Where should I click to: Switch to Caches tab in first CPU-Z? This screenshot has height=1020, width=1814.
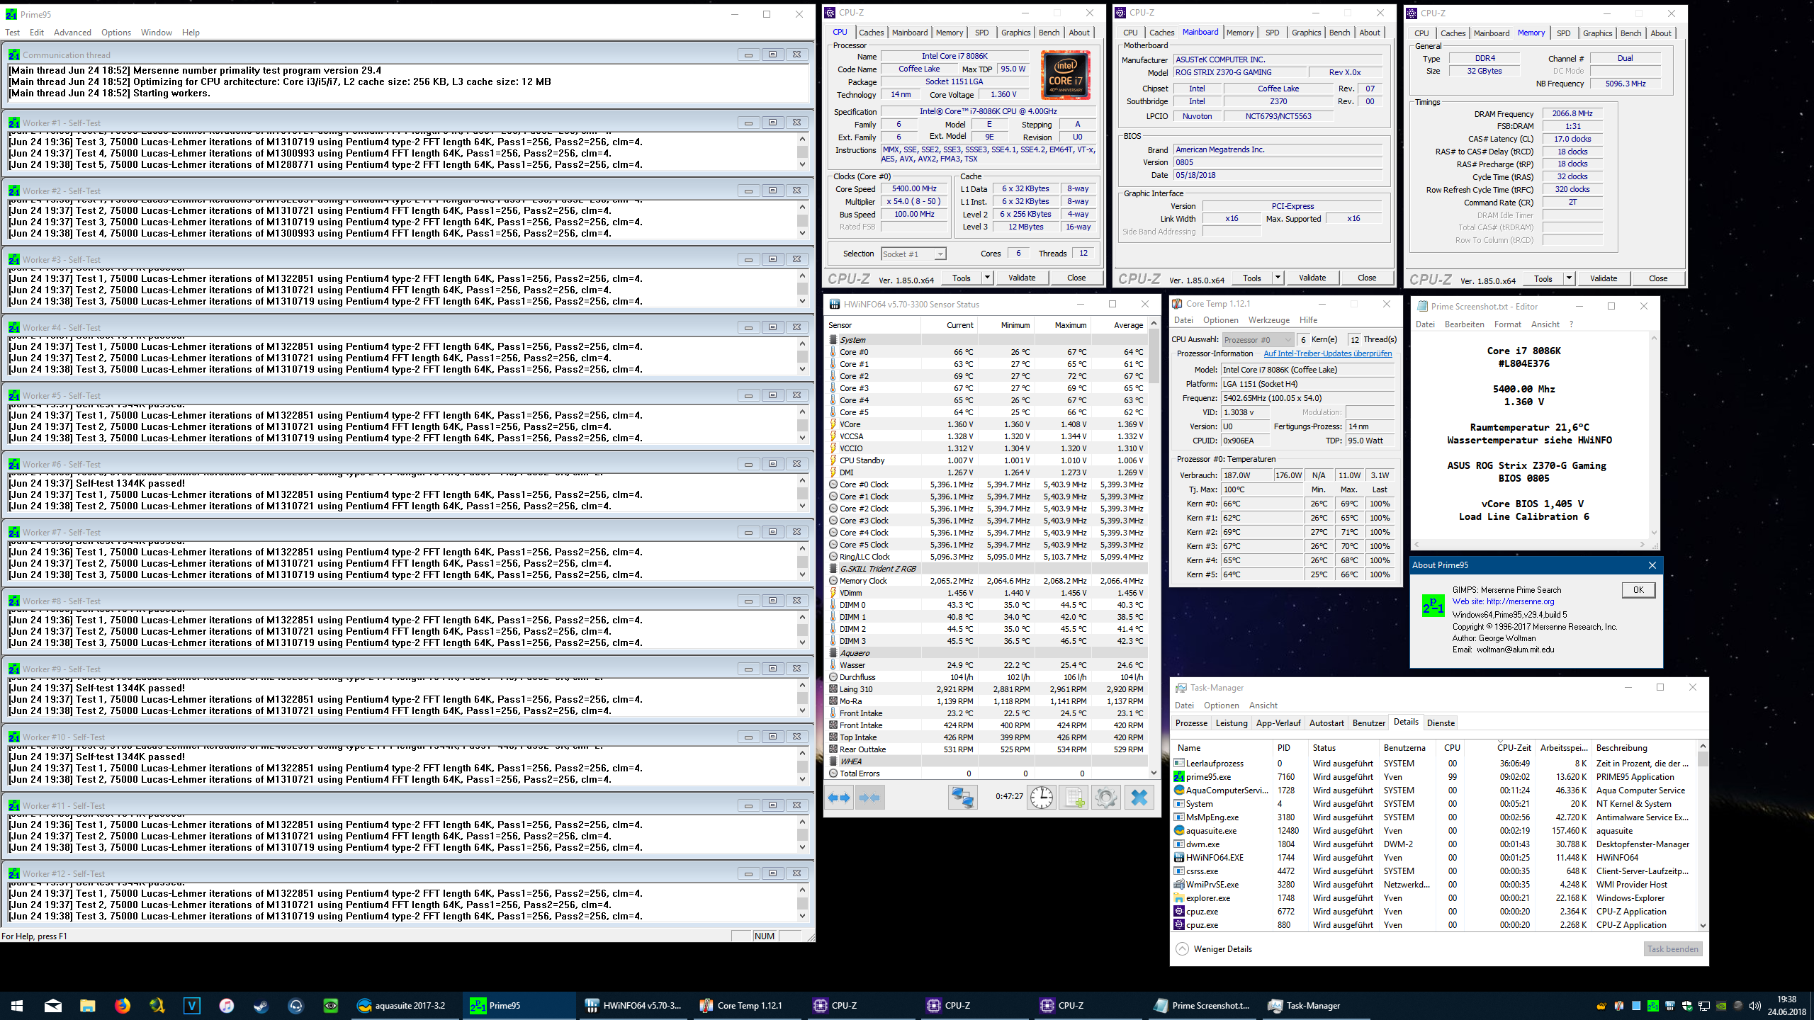coord(871,33)
